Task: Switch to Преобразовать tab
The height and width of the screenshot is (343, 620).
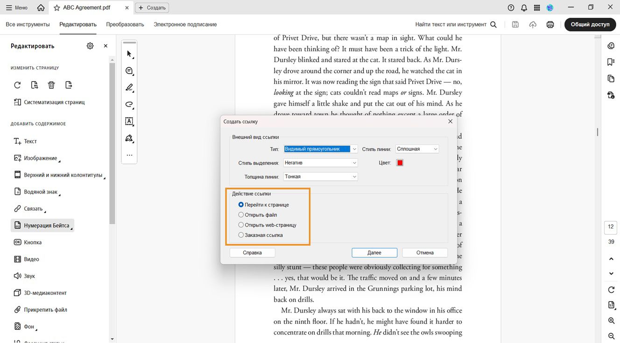Action: pos(125,24)
